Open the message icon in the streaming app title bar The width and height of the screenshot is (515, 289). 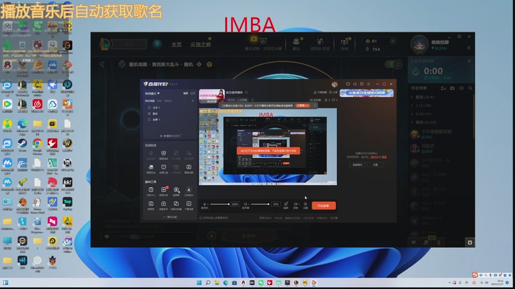pos(348,84)
